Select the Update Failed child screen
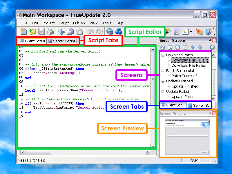The image size is (232, 174). [x=183, y=97]
